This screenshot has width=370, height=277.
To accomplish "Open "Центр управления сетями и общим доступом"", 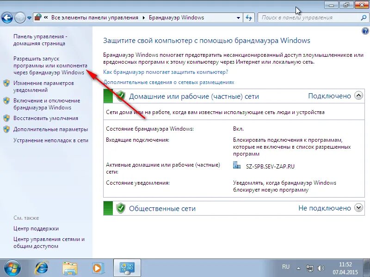I will point(49,243).
